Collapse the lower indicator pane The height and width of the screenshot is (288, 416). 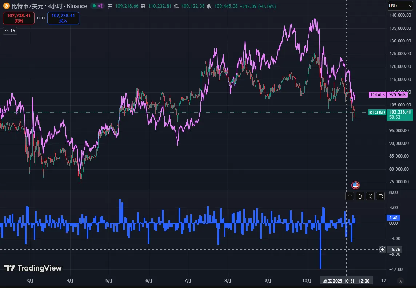pyautogui.click(x=370, y=196)
